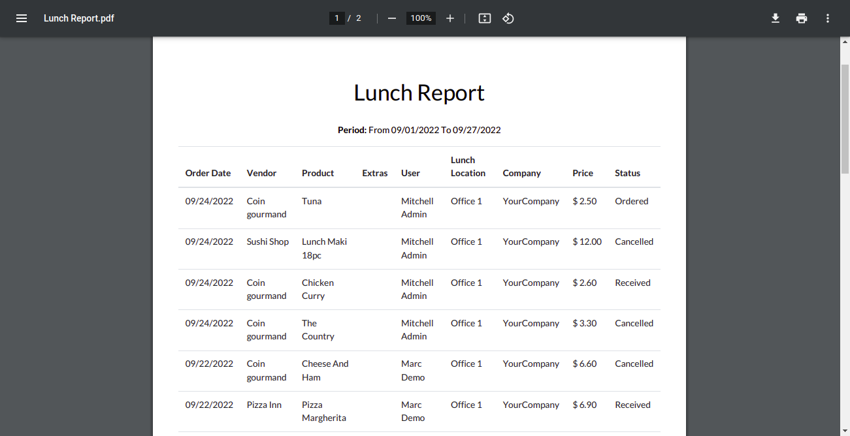Select The Country product cell

(x=318, y=330)
